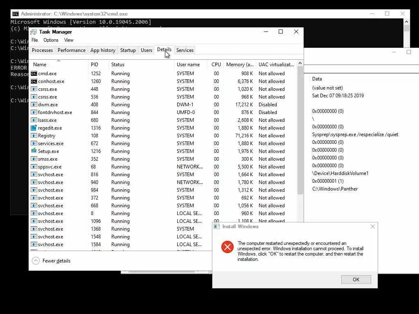
Task: Click the smss.exe process icon
Action: point(34,159)
